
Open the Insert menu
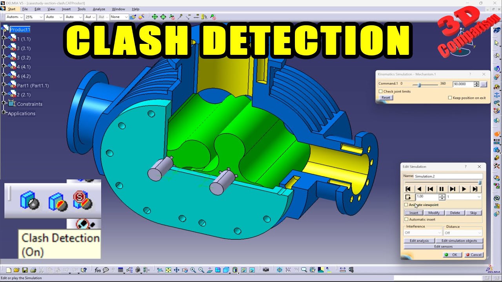pos(66,9)
